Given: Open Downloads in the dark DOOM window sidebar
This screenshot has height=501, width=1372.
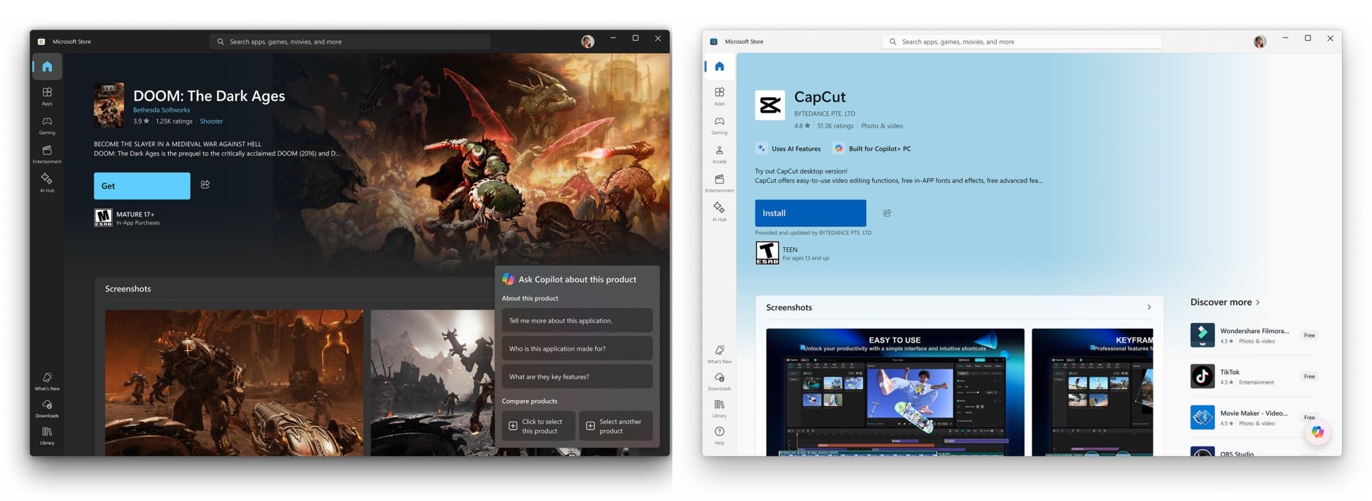Looking at the screenshot, I should click(47, 408).
